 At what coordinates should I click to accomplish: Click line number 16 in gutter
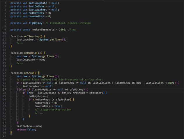point(4,53)
